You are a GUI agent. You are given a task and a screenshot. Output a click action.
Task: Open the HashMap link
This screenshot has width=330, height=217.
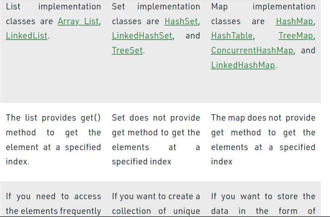click(294, 22)
